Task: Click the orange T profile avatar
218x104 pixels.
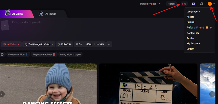Action: (x=210, y=4)
